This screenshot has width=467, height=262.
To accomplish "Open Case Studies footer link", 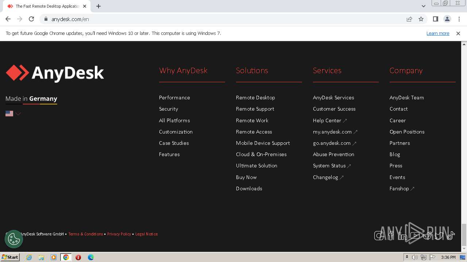I will pyautogui.click(x=174, y=143).
